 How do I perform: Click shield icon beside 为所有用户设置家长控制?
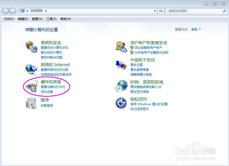tap(132, 52)
